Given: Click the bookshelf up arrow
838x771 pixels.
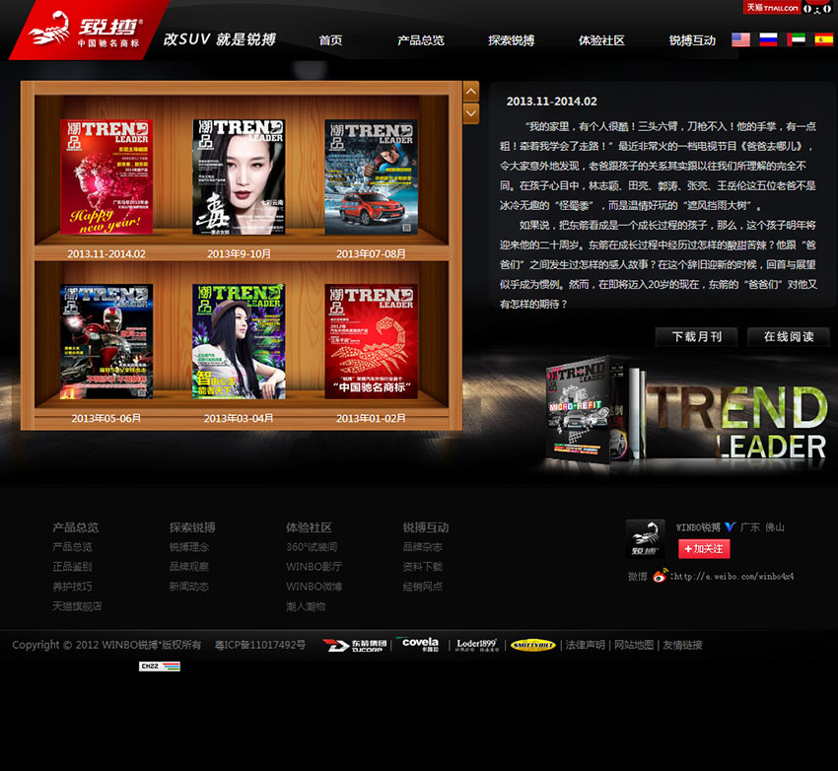Looking at the screenshot, I should [471, 92].
